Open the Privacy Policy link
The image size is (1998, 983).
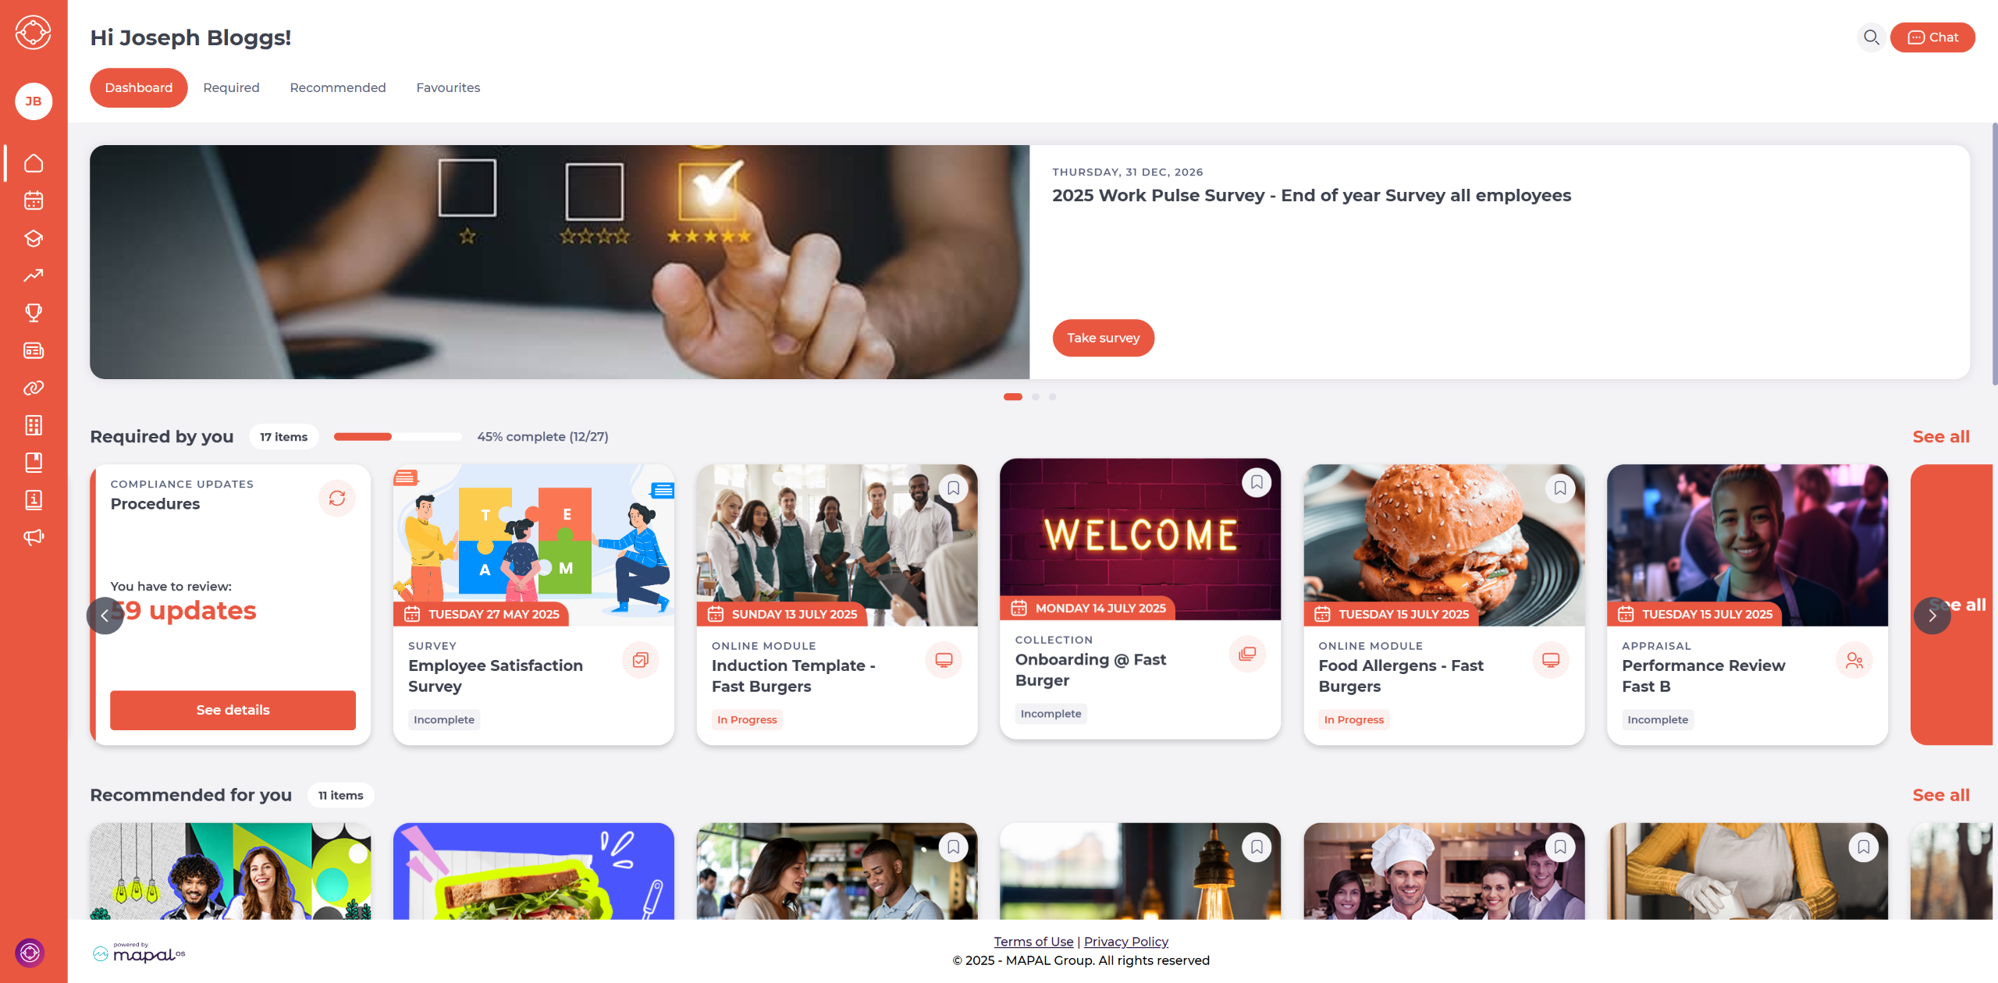point(1125,942)
